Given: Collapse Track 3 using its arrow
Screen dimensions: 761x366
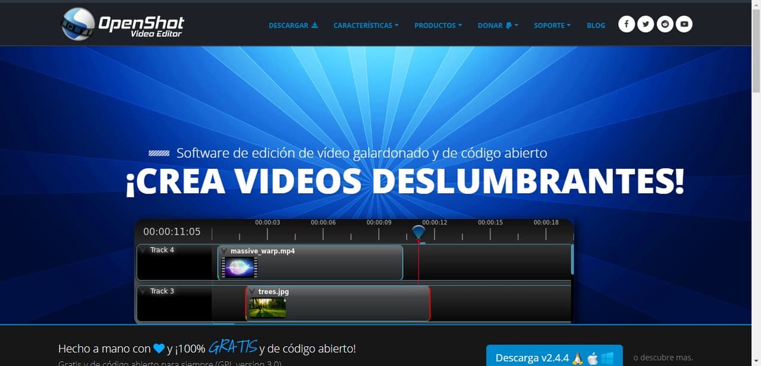Looking at the screenshot, I should (x=143, y=291).
